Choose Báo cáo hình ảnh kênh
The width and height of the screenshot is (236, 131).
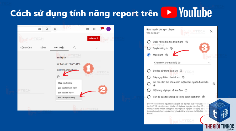click(69, 88)
